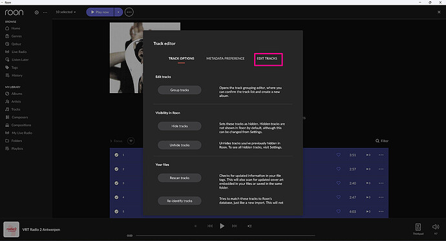Open Artists in My Library
This screenshot has width=446, height=241.
13,101
